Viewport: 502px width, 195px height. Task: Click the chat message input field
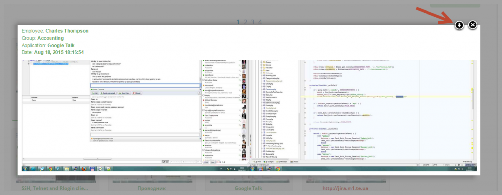pos(145,86)
